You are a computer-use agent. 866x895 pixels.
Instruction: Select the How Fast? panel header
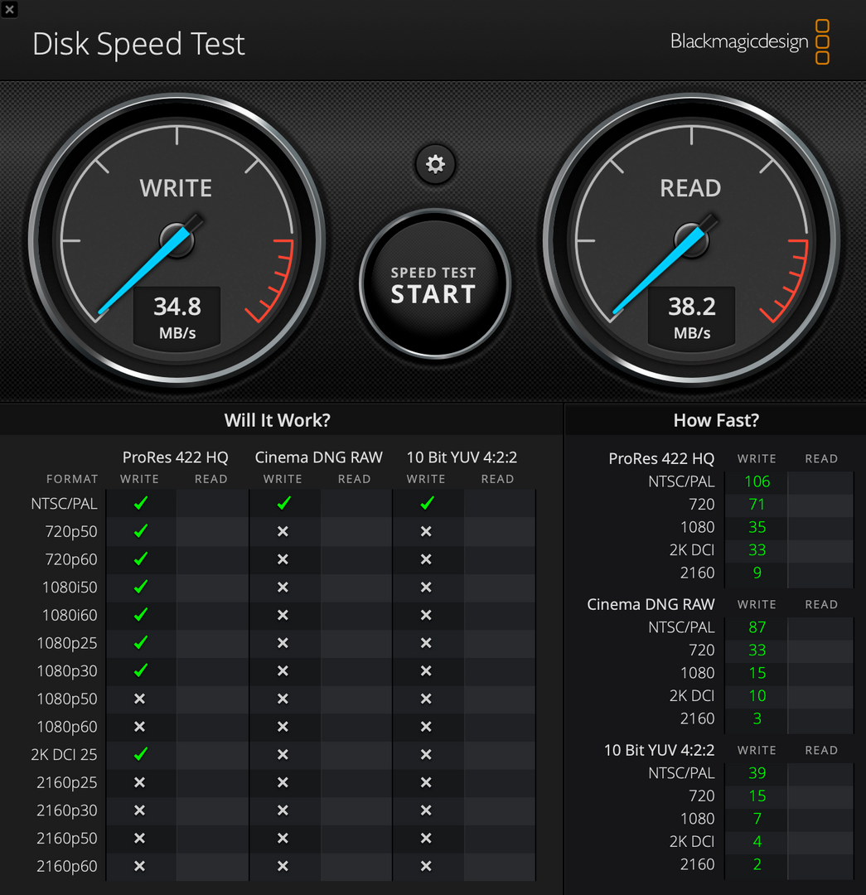716,420
